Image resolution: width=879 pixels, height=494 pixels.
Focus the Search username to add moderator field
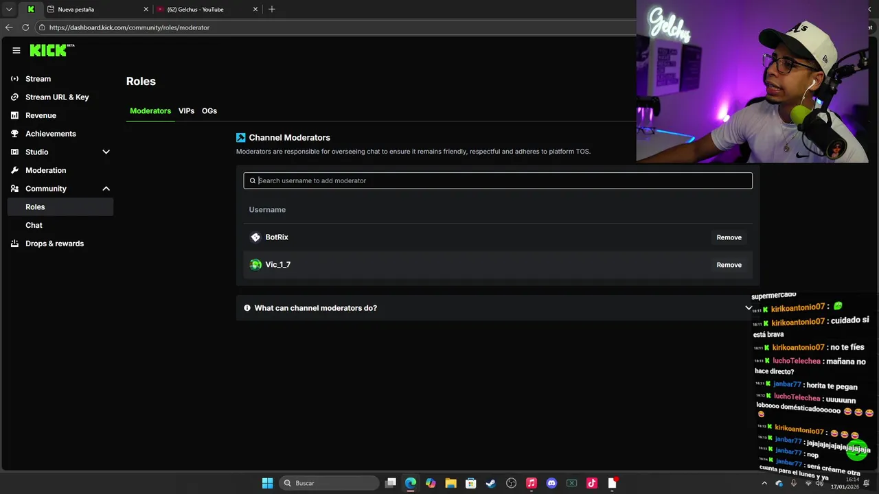[x=498, y=181]
